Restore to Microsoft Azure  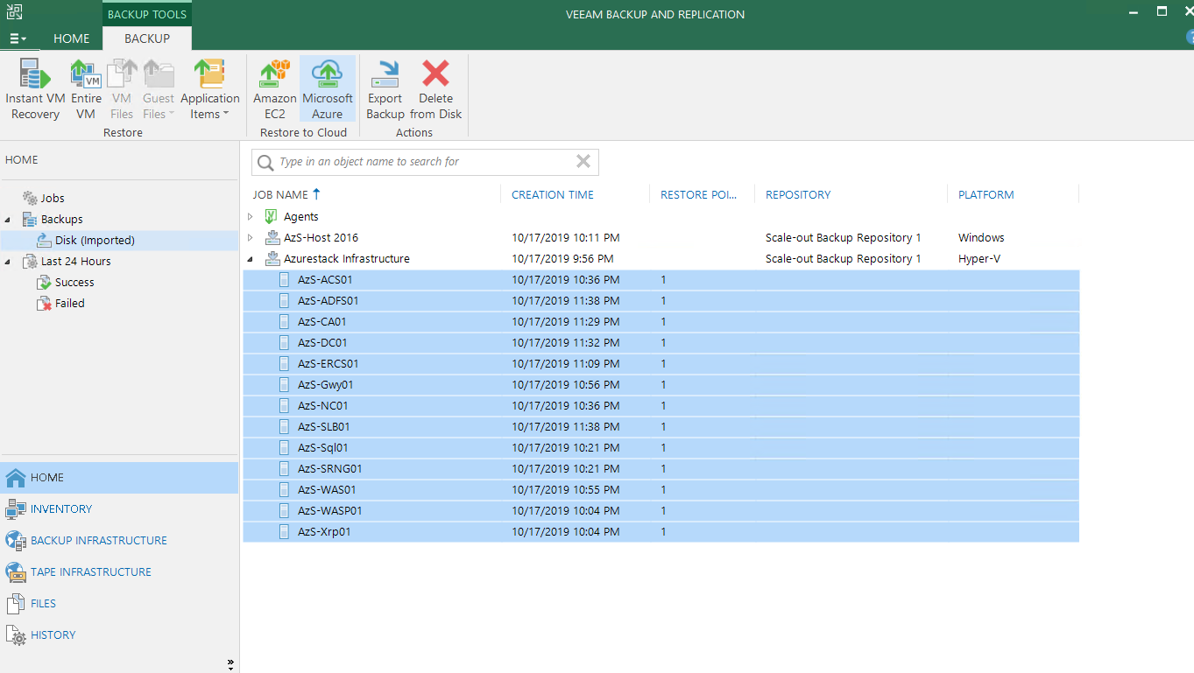tap(328, 89)
